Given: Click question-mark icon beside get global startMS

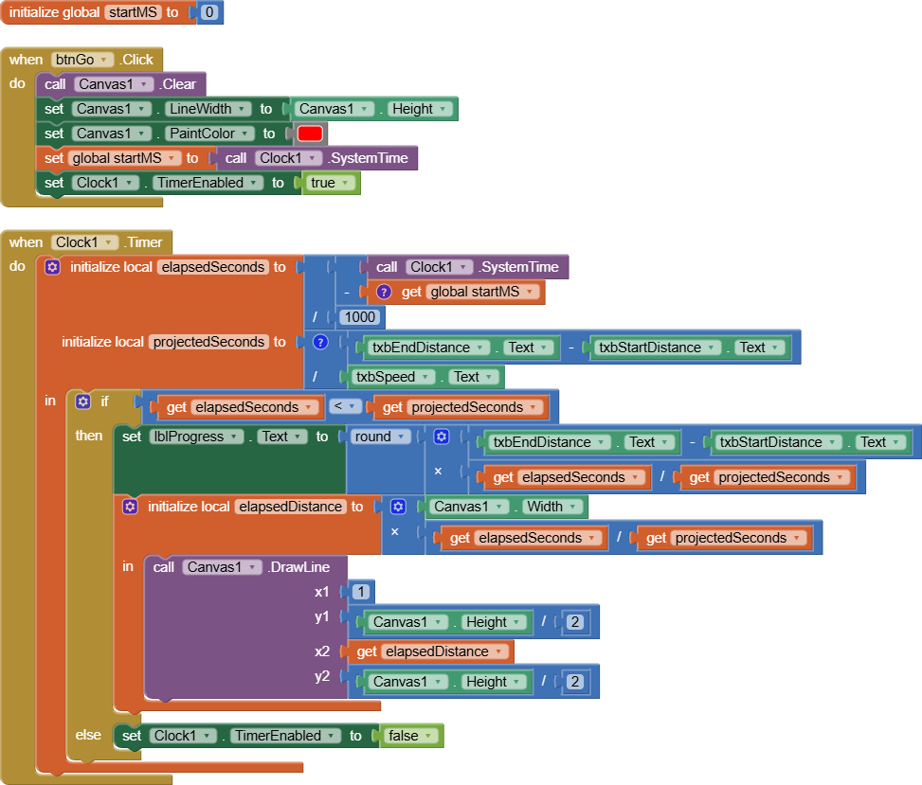Looking at the screenshot, I should [384, 292].
